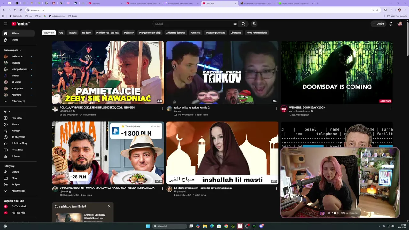Open the Marvel Entertainment channel link

[299, 111]
